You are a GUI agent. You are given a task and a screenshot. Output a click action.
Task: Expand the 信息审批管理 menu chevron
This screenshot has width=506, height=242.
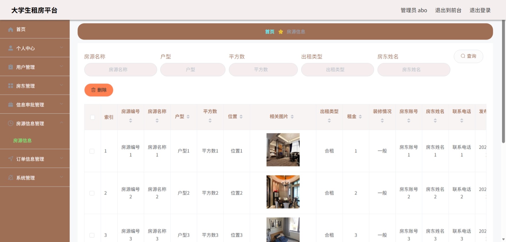[61, 104]
